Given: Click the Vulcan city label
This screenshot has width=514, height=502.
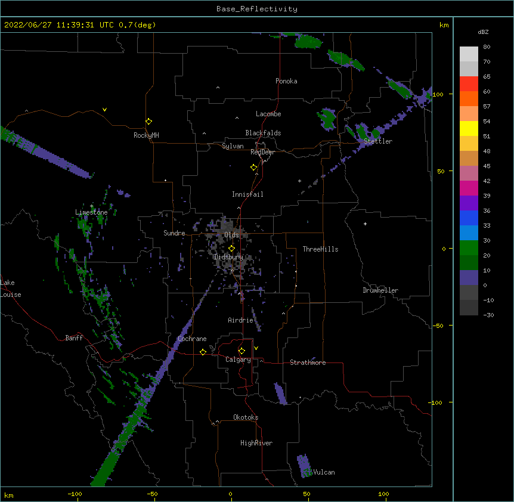Looking at the screenshot, I should (324, 472).
